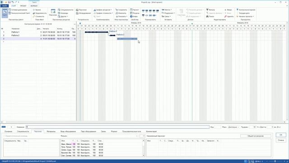Select Время plan-fact view

click(37, 10)
